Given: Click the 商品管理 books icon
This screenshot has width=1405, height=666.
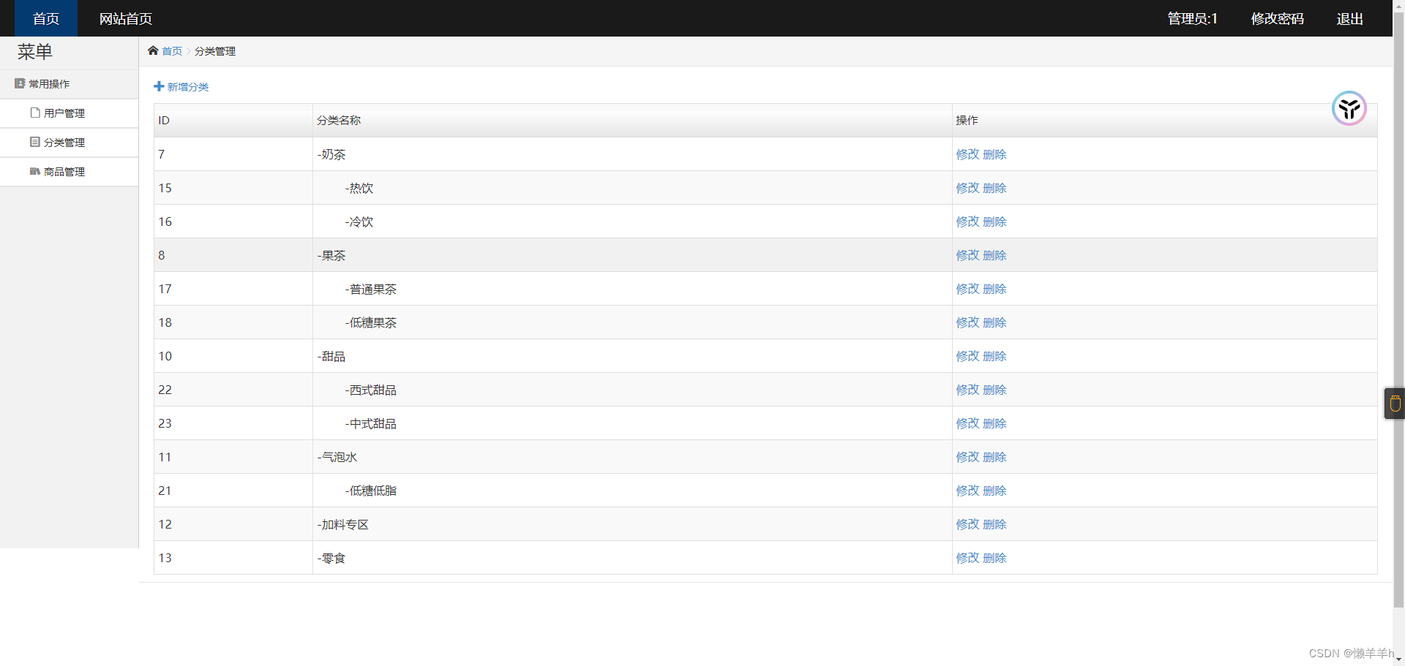Looking at the screenshot, I should (35, 171).
